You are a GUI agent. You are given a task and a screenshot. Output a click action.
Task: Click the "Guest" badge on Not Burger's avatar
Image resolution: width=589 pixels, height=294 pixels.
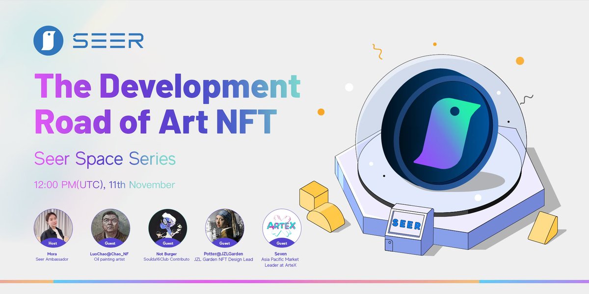coord(167,243)
